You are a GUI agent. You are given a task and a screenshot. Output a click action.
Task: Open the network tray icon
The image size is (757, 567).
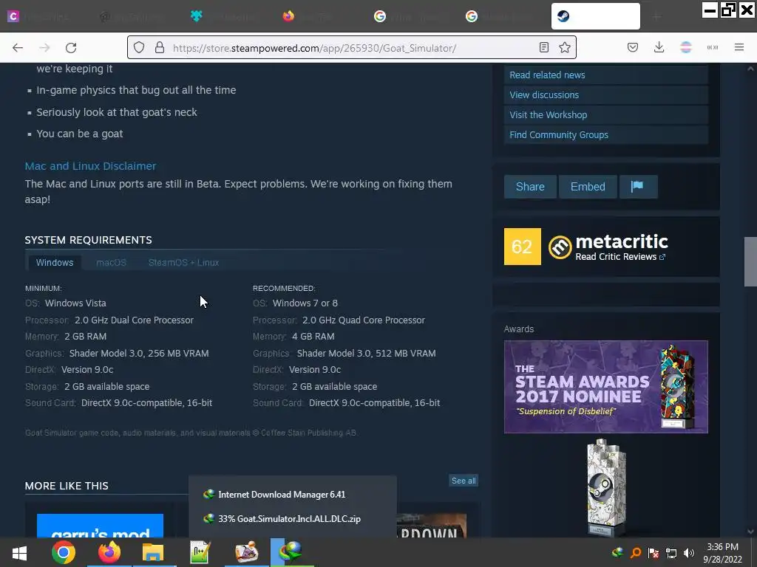(x=671, y=552)
